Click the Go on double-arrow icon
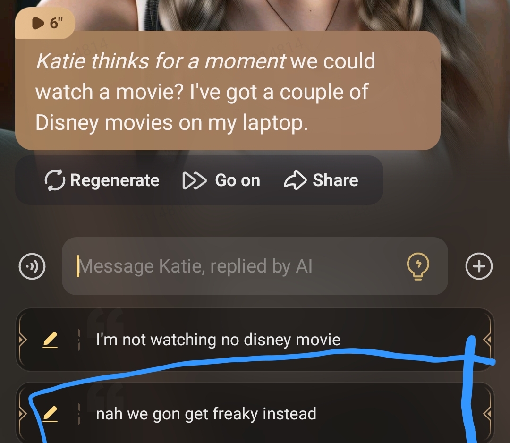Viewport: 510px width, 443px height. coord(195,180)
